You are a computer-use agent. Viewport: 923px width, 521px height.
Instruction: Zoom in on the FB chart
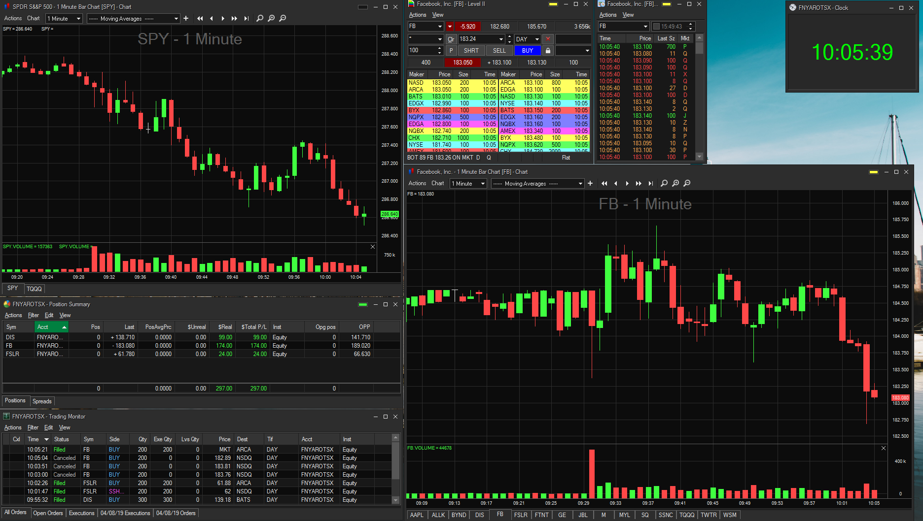[x=675, y=183]
